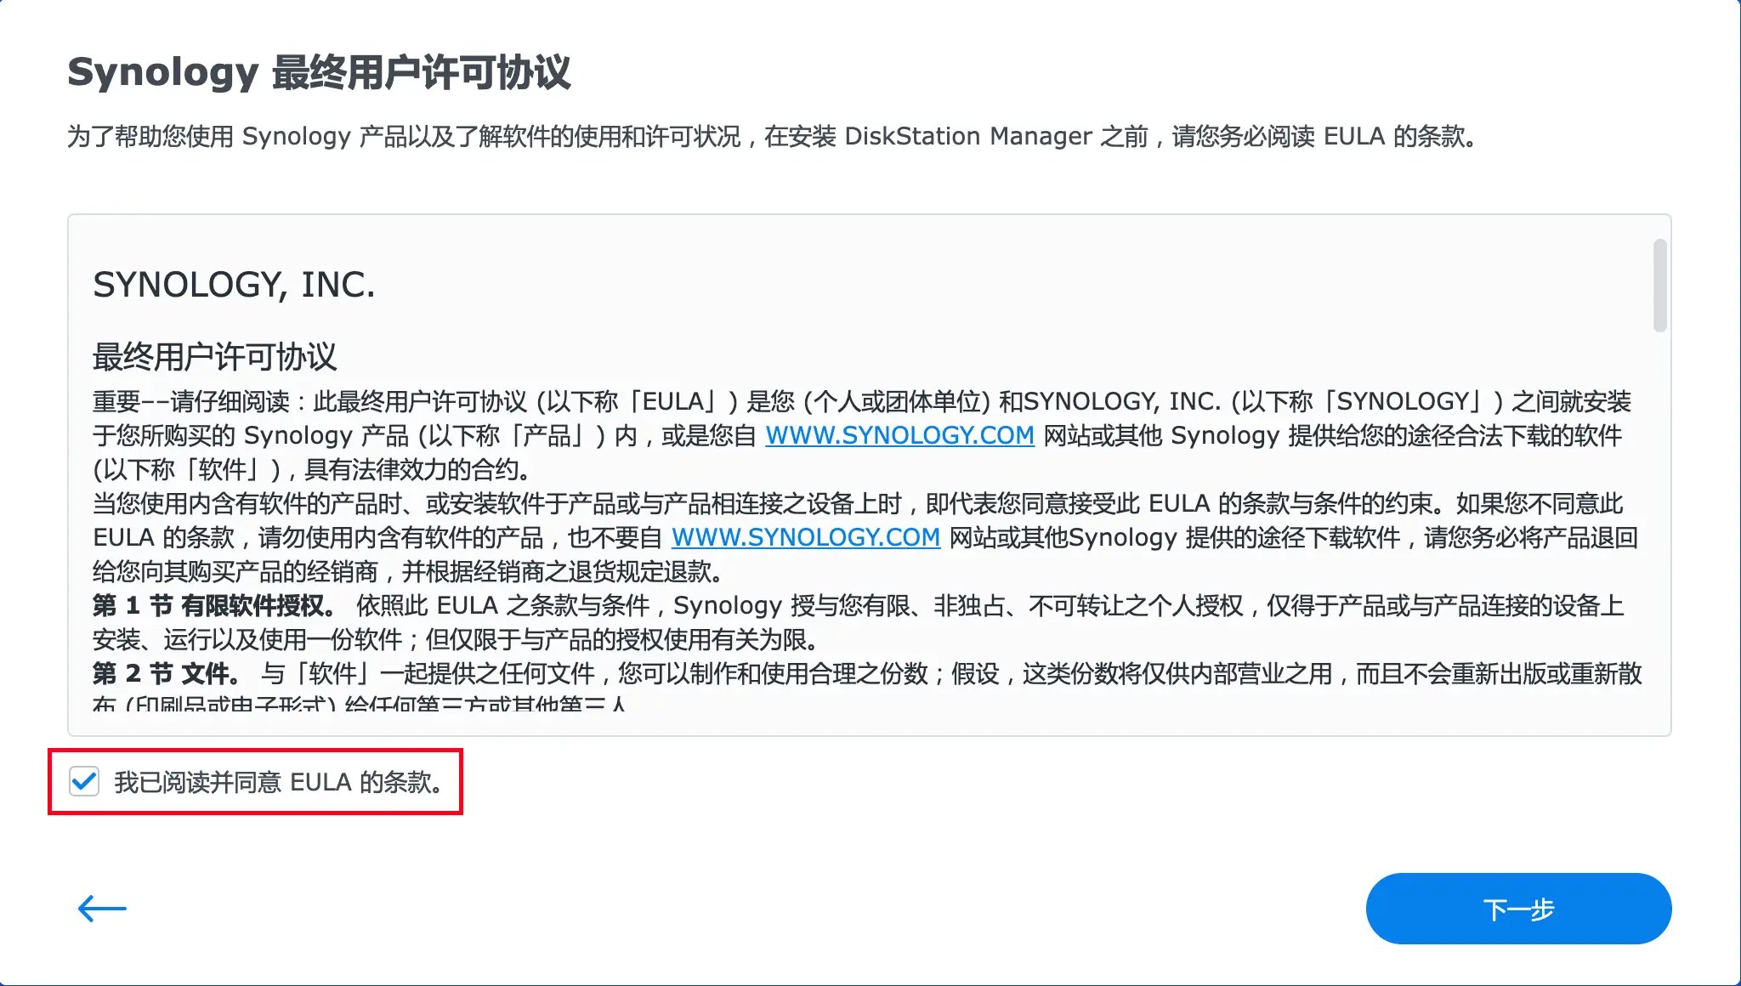The width and height of the screenshot is (1741, 986).
Task: Click the 我已阅读并同意 EULA 的条款 label text
Action: click(280, 782)
